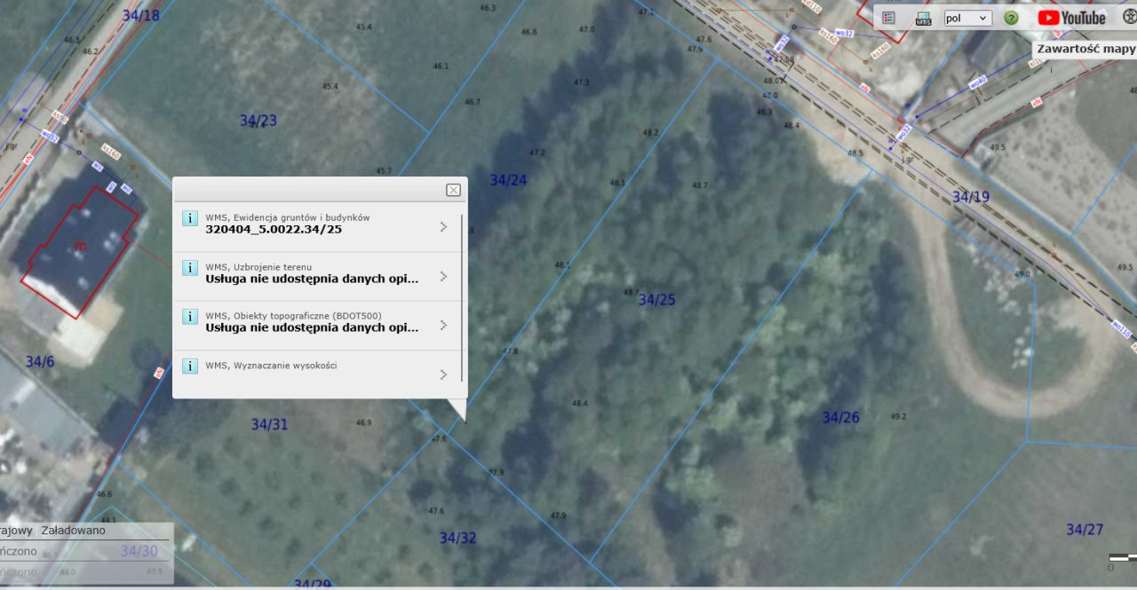The height and width of the screenshot is (590, 1137).
Task: Open help via green question mark
Action: pyautogui.click(x=1011, y=18)
